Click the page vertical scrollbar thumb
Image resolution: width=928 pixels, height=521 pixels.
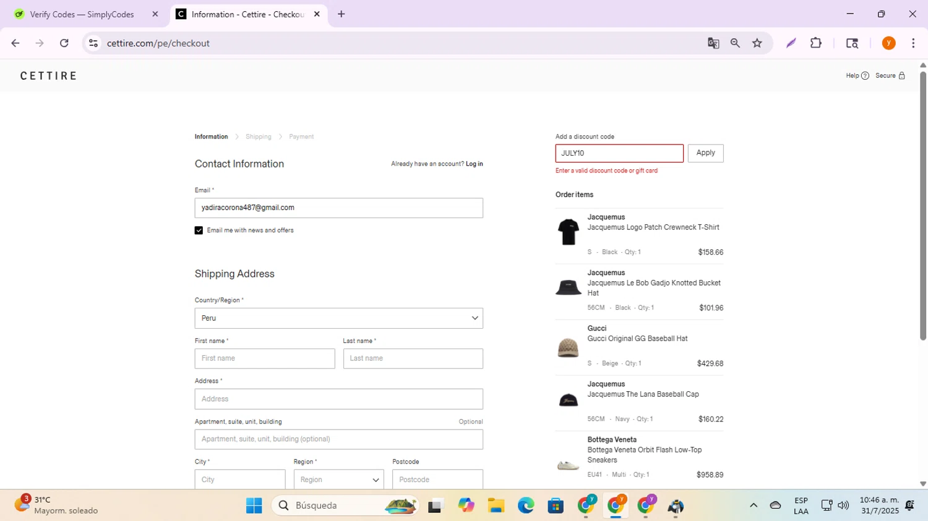923,206
